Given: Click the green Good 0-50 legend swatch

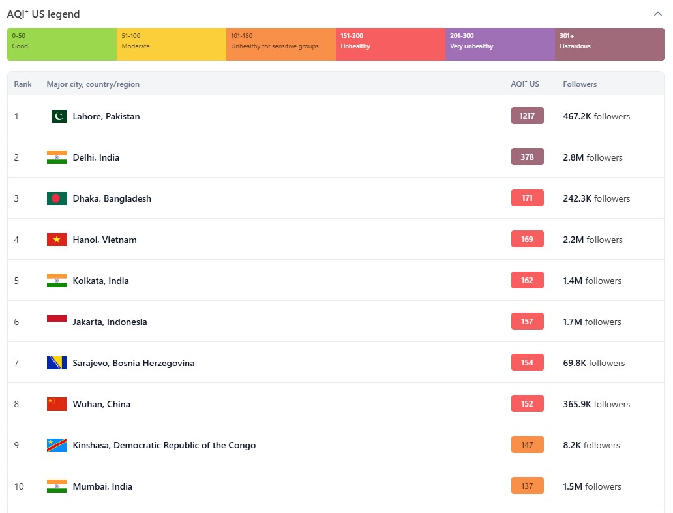Looking at the screenshot, I should pyautogui.click(x=62, y=44).
